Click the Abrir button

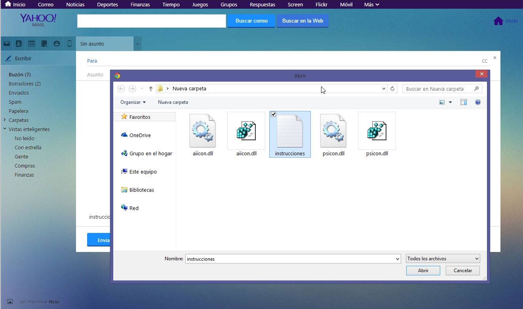click(x=423, y=271)
